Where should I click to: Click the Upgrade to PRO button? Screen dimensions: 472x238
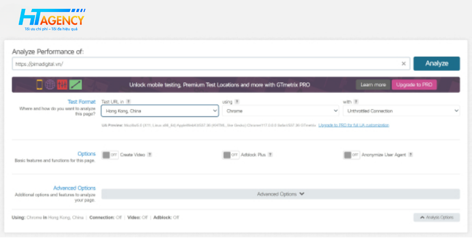coord(414,85)
